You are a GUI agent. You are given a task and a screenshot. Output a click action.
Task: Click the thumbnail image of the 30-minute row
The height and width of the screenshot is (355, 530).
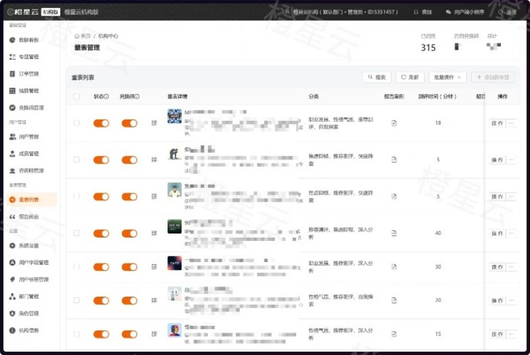pyautogui.click(x=174, y=263)
